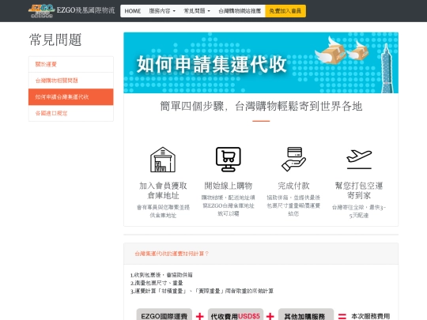This screenshot has height=320, width=427.
Task: Click the EZGO飛風國際物流 brand text
Action: pyautogui.click(x=85, y=10)
